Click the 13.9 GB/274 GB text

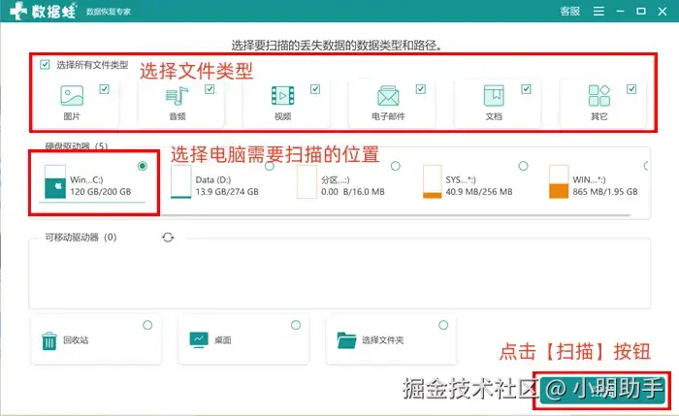(x=227, y=192)
